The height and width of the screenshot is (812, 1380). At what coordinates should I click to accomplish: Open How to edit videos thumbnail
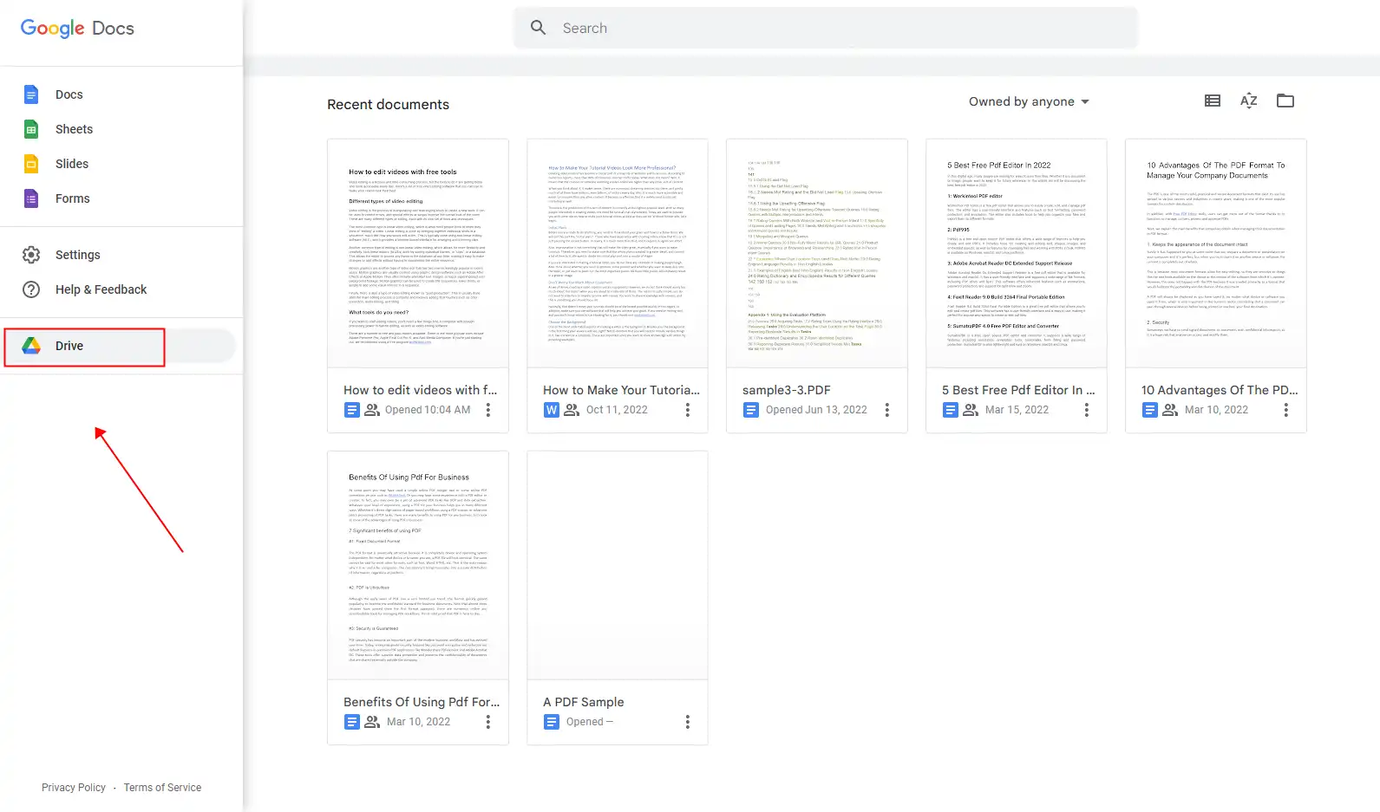point(418,254)
